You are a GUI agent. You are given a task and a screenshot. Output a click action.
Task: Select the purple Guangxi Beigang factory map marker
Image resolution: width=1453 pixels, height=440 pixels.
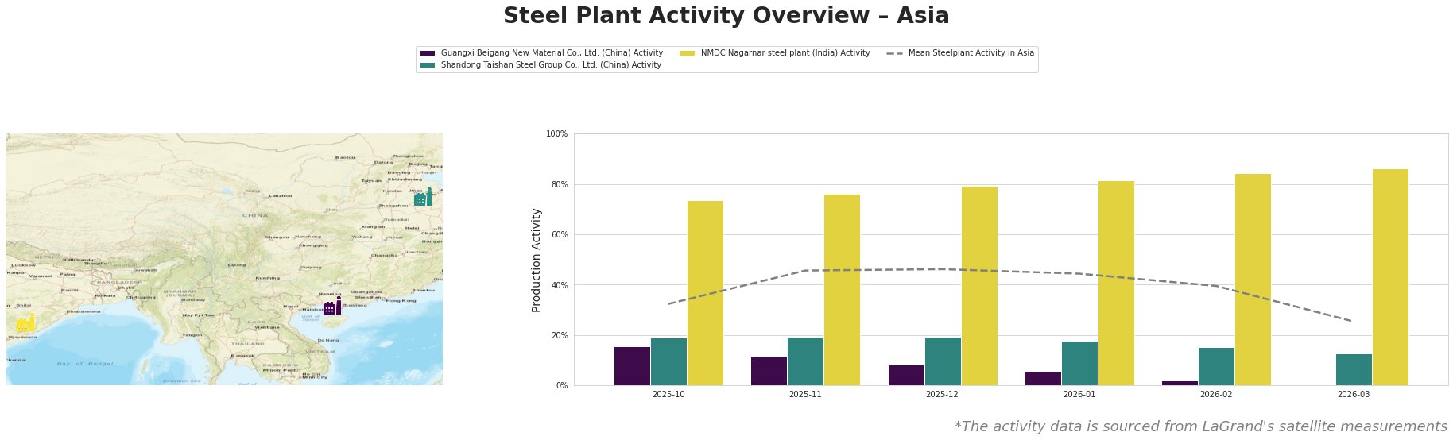pos(332,307)
